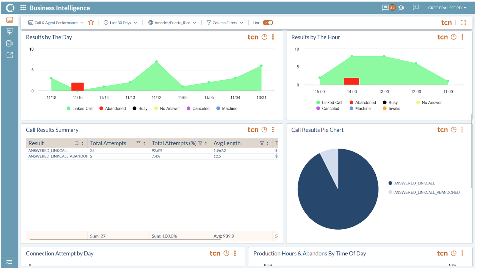The height and width of the screenshot is (270, 477).
Task: Favorite this dashboard with the star
Action: pos(91,23)
